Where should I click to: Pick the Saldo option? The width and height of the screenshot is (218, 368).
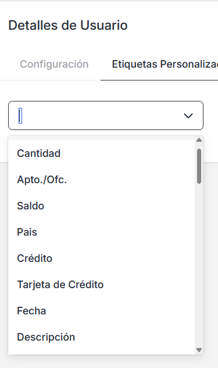tap(102, 206)
